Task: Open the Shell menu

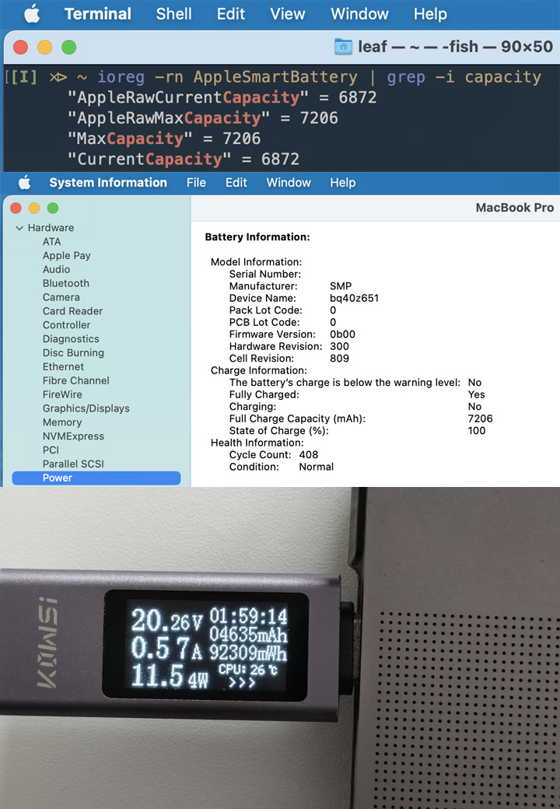Action: pos(174,14)
